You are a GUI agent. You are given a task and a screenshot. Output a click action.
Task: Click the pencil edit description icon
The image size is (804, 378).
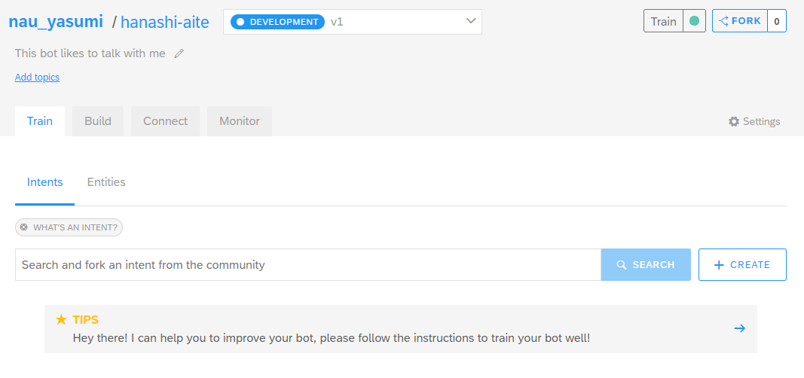point(179,53)
